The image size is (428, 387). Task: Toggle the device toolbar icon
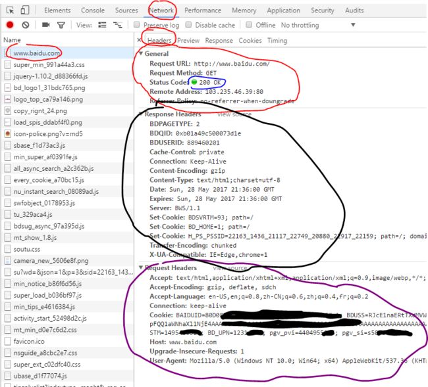(x=25, y=11)
